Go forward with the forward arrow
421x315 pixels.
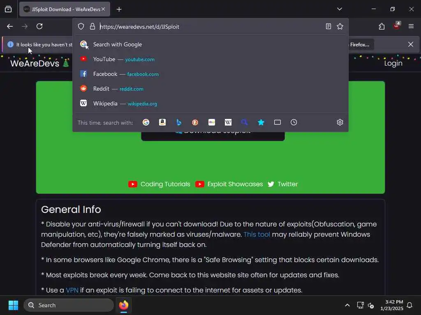pyautogui.click(x=25, y=26)
